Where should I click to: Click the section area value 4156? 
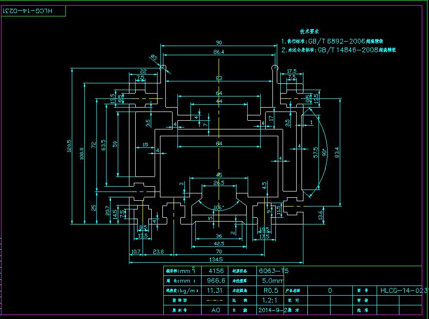[x=216, y=271]
